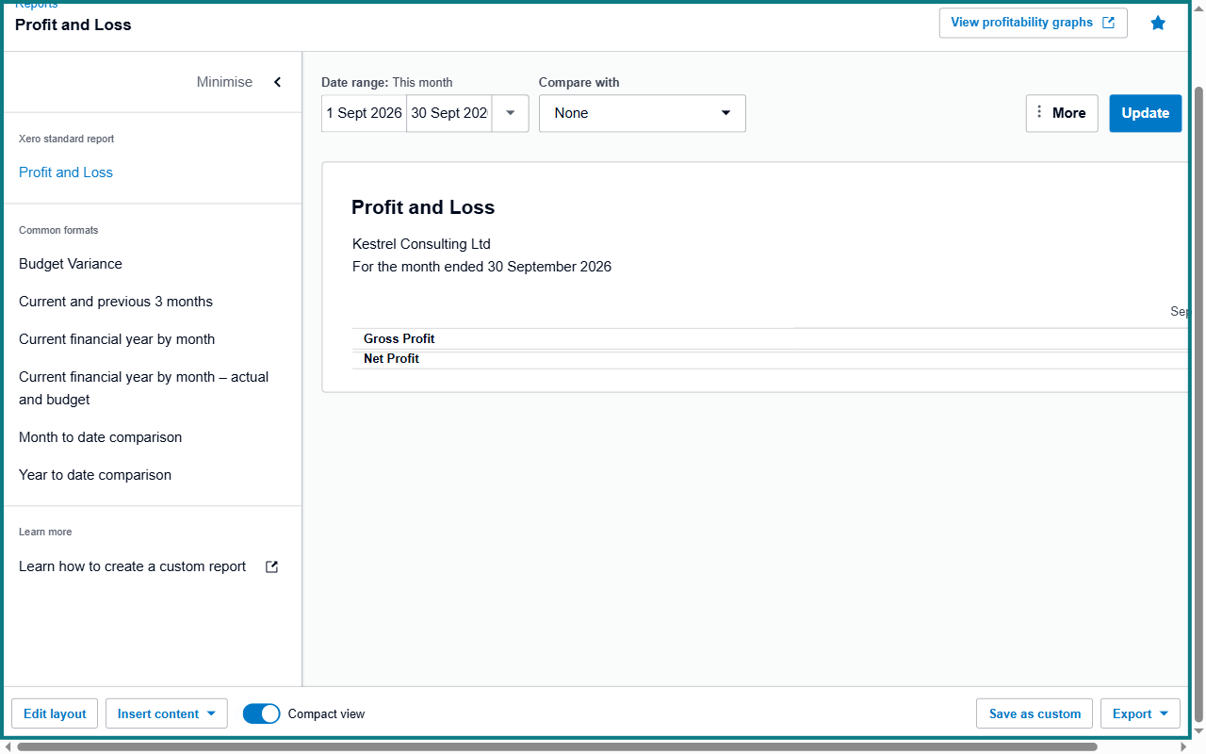
Task: Open the Compare with None dropdown
Action: click(643, 113)
